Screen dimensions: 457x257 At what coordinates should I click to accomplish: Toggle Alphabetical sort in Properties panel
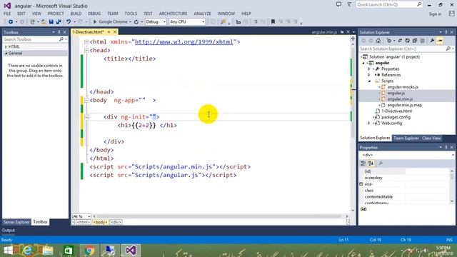[371, 163]
